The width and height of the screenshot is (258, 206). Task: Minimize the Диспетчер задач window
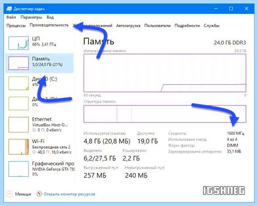(216, 9)
